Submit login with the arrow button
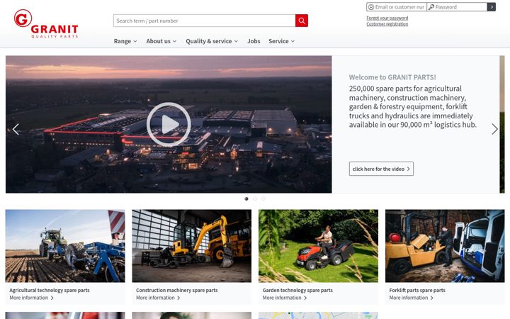The height and width of the screenshot is (319, 510). pyautogui.click(x=492, y=7)
